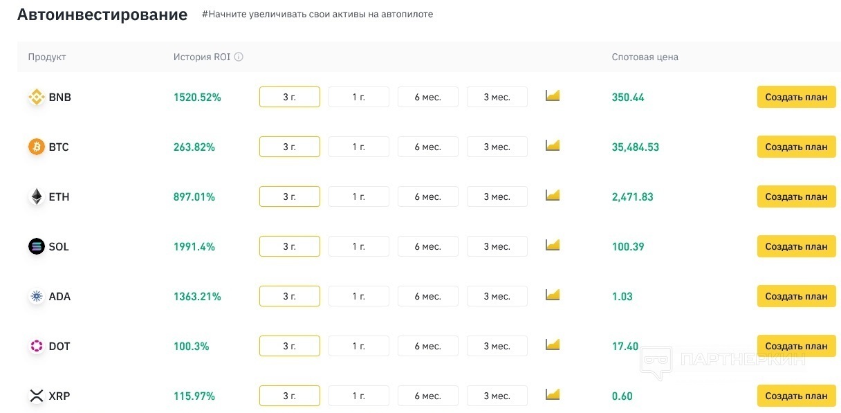The height and width of the screenshot is (413, 841).
Task: Switch BNB ROI to 3 мес.
Action: [497, 97]
